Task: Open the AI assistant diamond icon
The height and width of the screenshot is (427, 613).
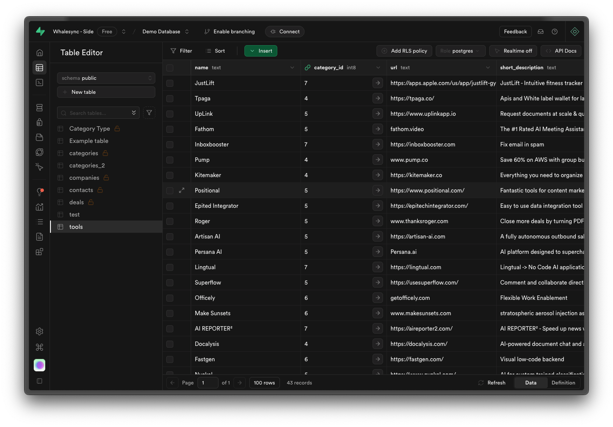Action: [575, 32]
